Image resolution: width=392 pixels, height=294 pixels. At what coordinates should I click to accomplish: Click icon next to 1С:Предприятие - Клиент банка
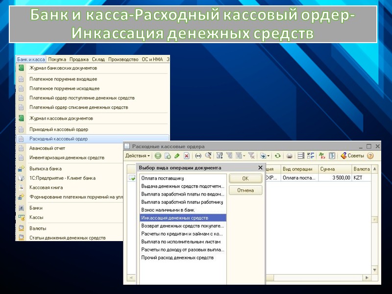21,178
